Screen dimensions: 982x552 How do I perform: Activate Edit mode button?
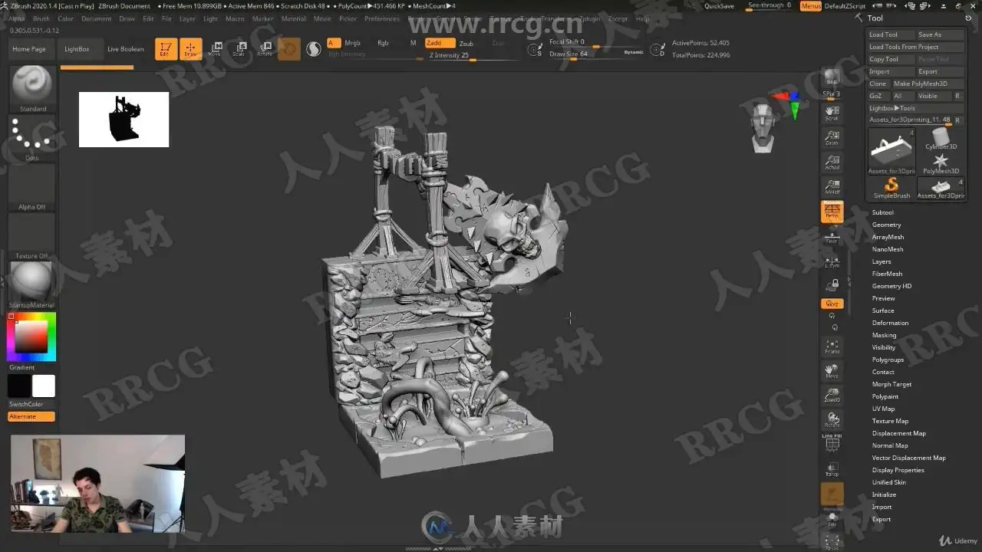coord(166,49)
